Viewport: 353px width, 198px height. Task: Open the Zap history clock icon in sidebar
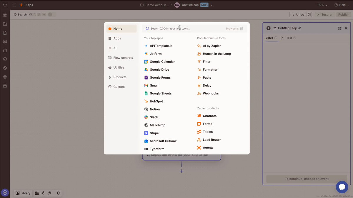(5, 59)
